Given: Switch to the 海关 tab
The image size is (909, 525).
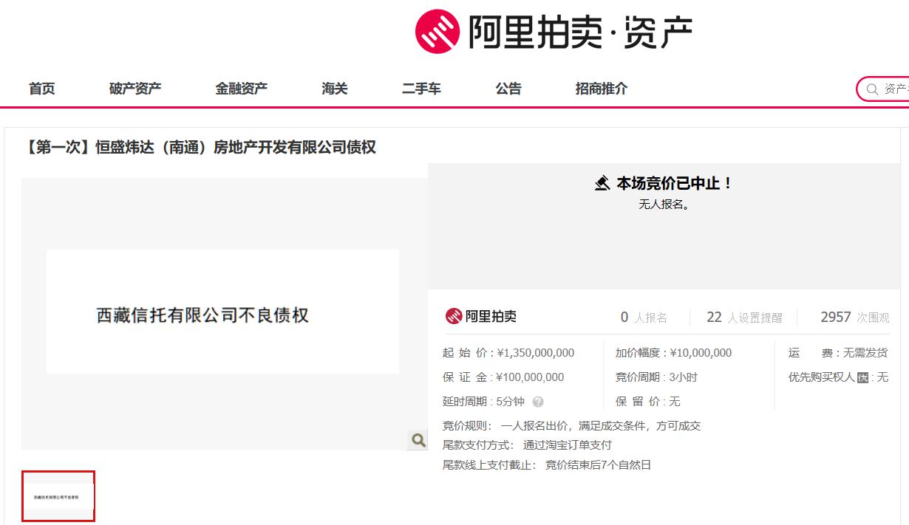Looking at the screenshot, I should 335,89.
